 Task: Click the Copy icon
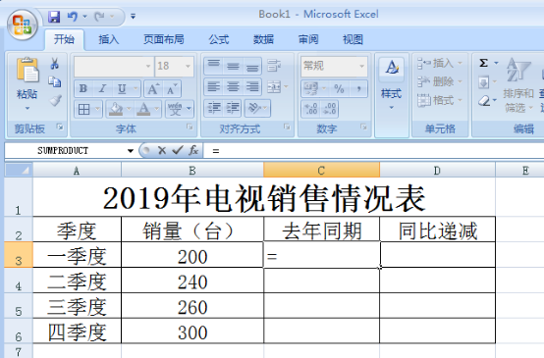[x=54, y=81]
